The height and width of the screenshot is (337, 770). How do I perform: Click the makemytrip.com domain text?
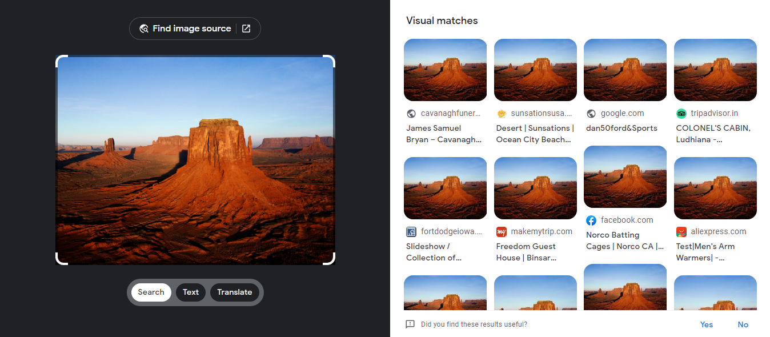[x=542, y=232]
